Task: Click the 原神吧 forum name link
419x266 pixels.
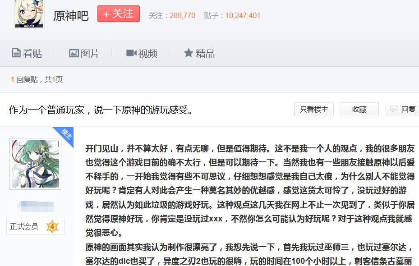Action: pos(71,16)
